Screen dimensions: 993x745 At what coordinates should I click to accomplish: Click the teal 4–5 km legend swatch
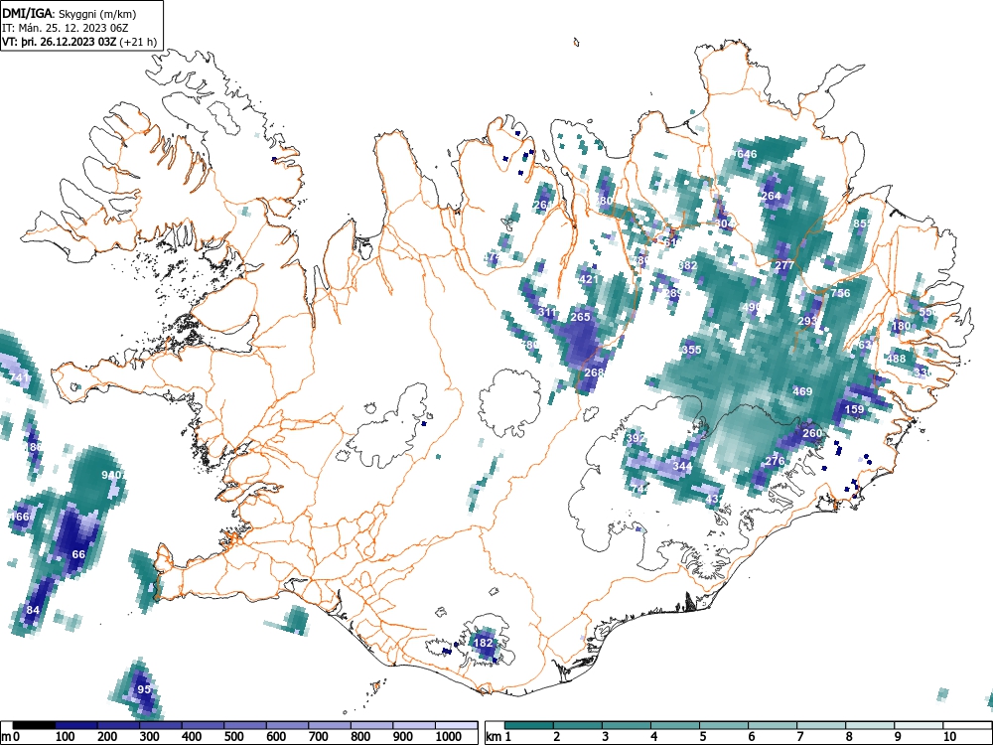675,725
